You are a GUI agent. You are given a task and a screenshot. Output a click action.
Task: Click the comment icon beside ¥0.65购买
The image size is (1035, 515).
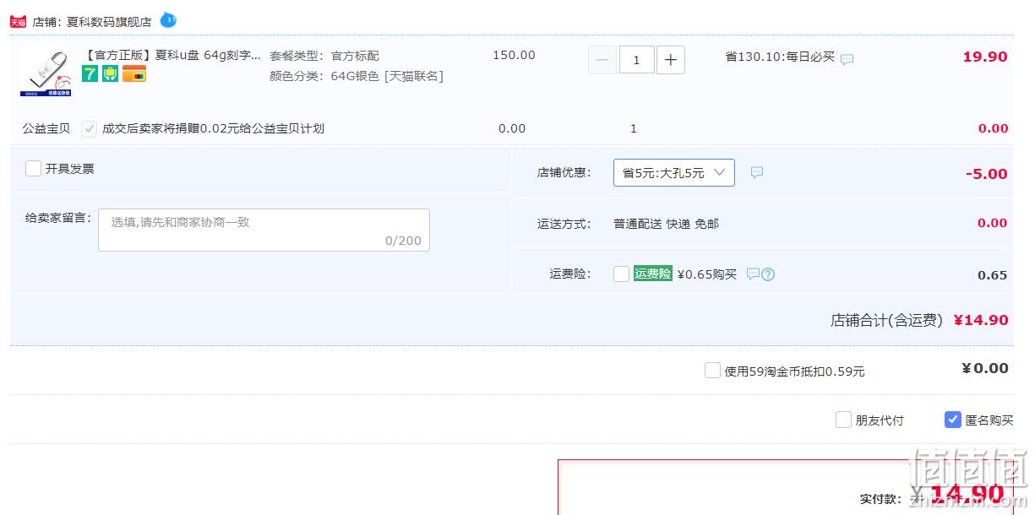753,274
